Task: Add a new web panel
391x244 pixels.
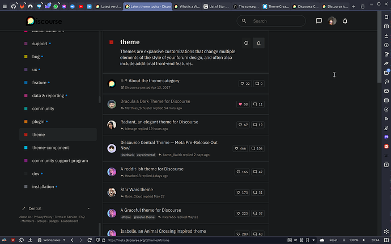Action: (386, 165)
